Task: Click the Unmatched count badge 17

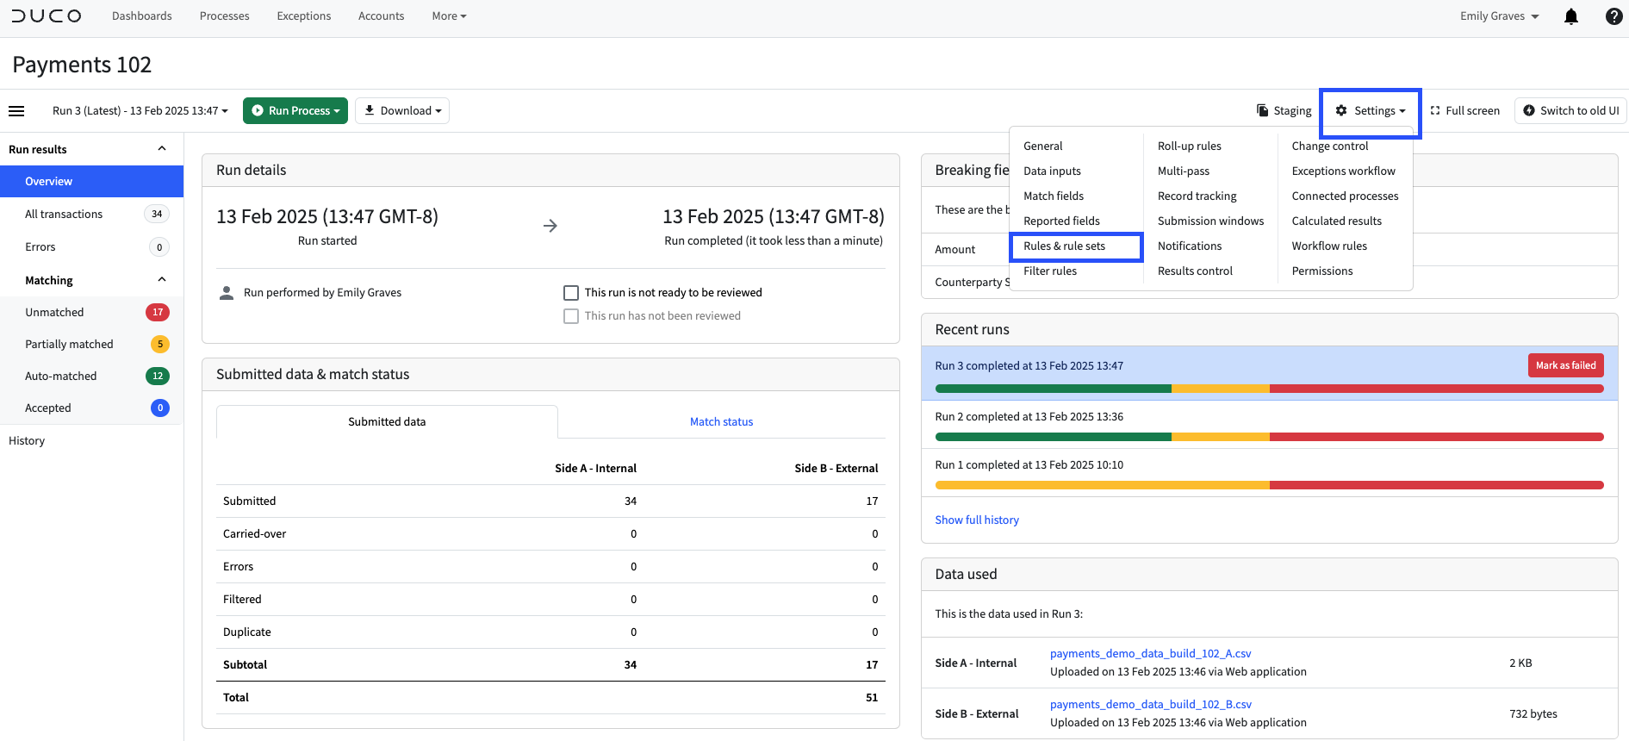Action: [158, 313]
